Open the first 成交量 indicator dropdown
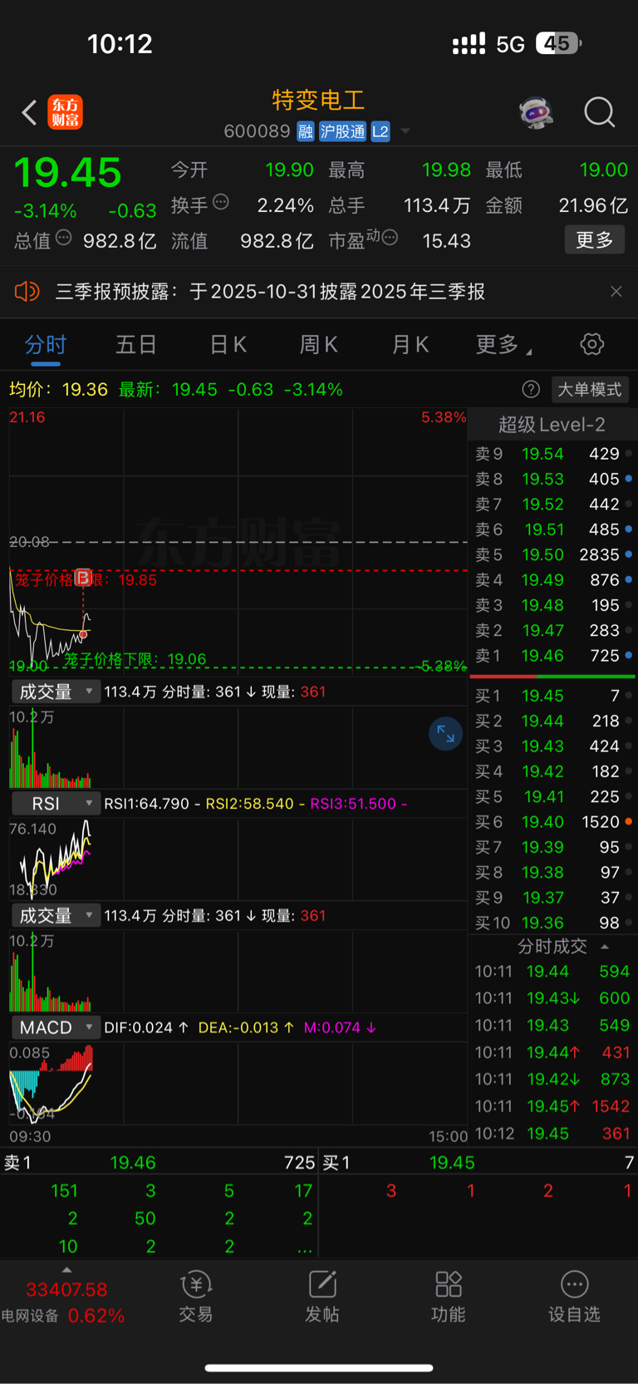 pos(56,692)
